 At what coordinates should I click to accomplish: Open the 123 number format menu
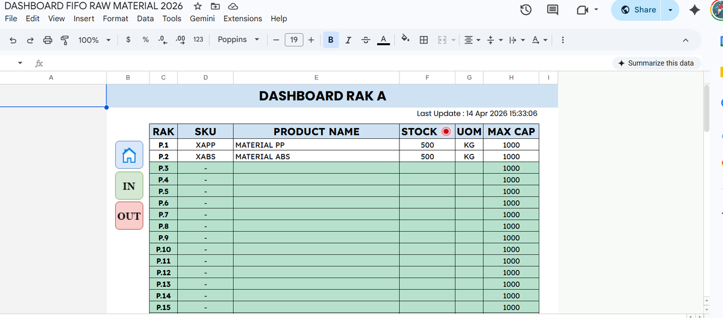(x=198, y=40)
